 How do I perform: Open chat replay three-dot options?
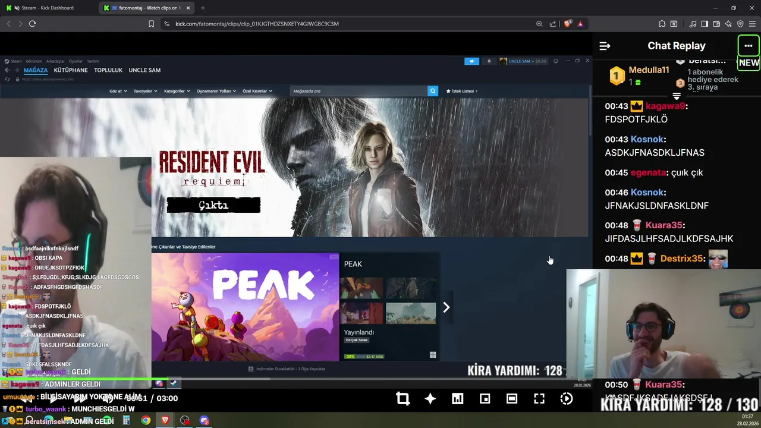pyautogui.click(x=748, y=46)
